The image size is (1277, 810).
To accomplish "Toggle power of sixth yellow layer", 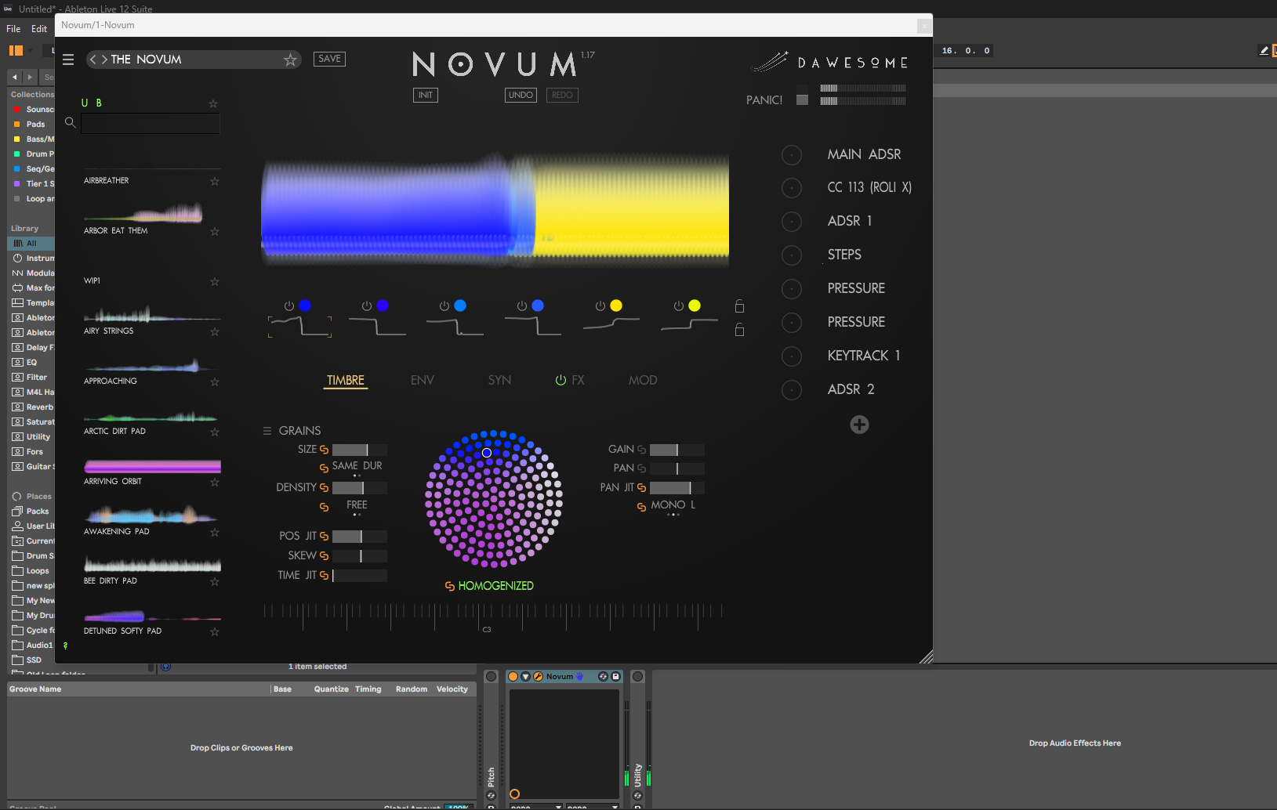I will click(x=678, y=306).
